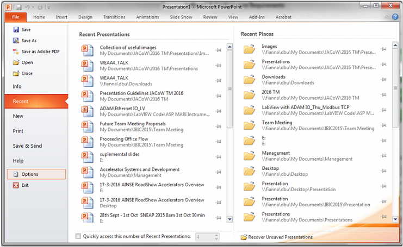Viewport: 403px width, 247px height.
Task: Click the File tab
Action: [x=16, y=17]
